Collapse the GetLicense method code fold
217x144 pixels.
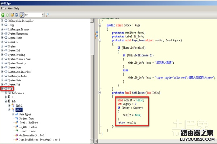100,93
